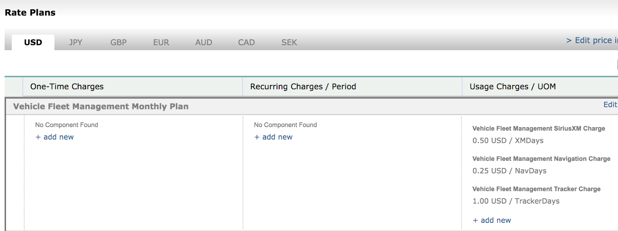Switch to the AUD currency tab
The image size is (618, 231).
pos(204,42)
